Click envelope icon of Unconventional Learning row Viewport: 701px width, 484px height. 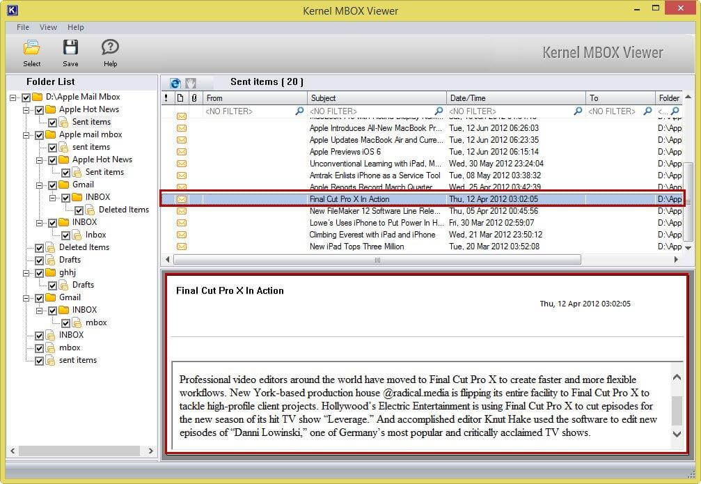pos(182,164)
